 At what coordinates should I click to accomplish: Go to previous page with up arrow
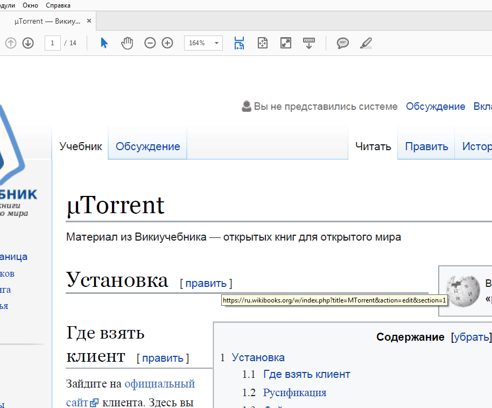[x=11, y=43]
